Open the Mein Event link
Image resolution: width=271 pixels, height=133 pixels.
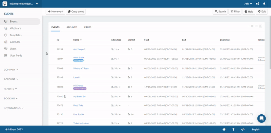tap(79, 57)
